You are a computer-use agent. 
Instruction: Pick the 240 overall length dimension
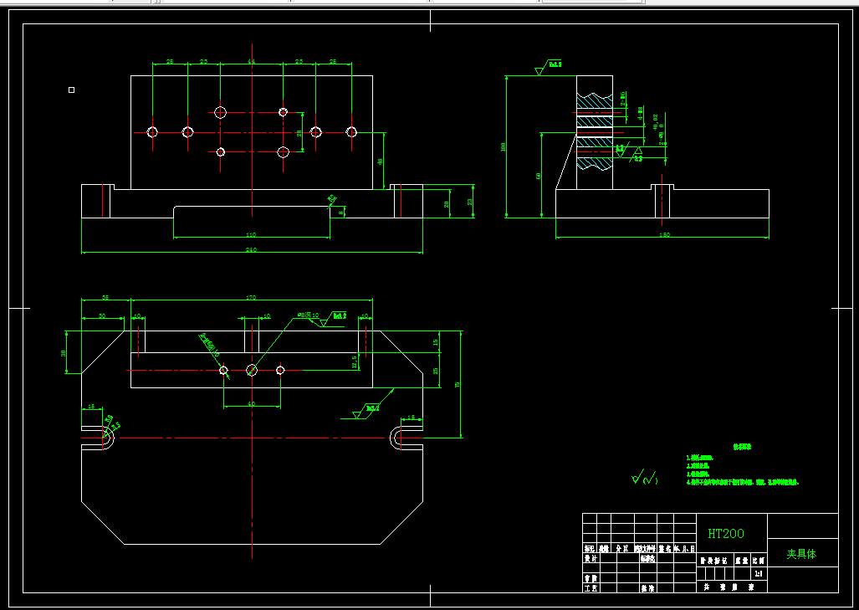click(252, 250)
